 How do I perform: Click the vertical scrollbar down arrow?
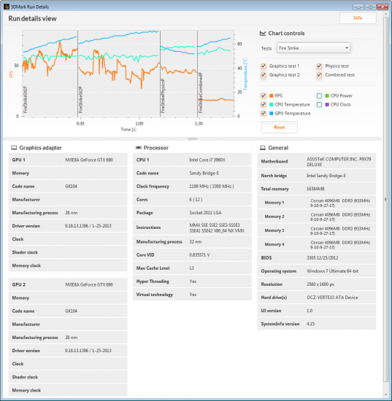386,395
